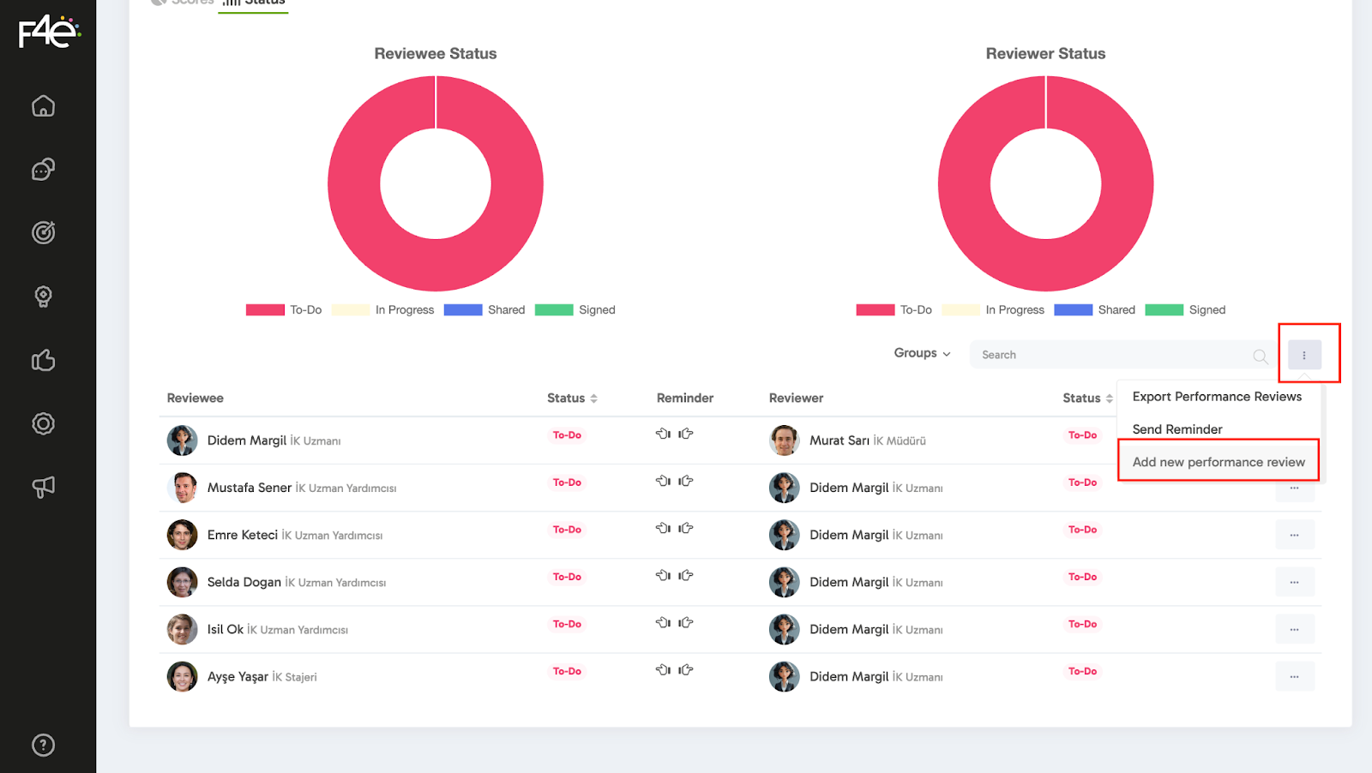Click the search magnifier icon
Screen dimensions: 1372x773
(x=1260, y=356)
